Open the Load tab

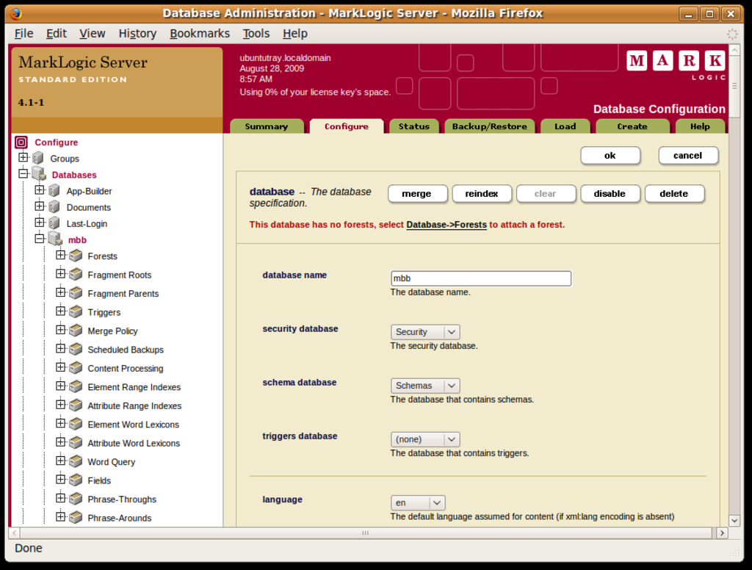coord(565,126)
